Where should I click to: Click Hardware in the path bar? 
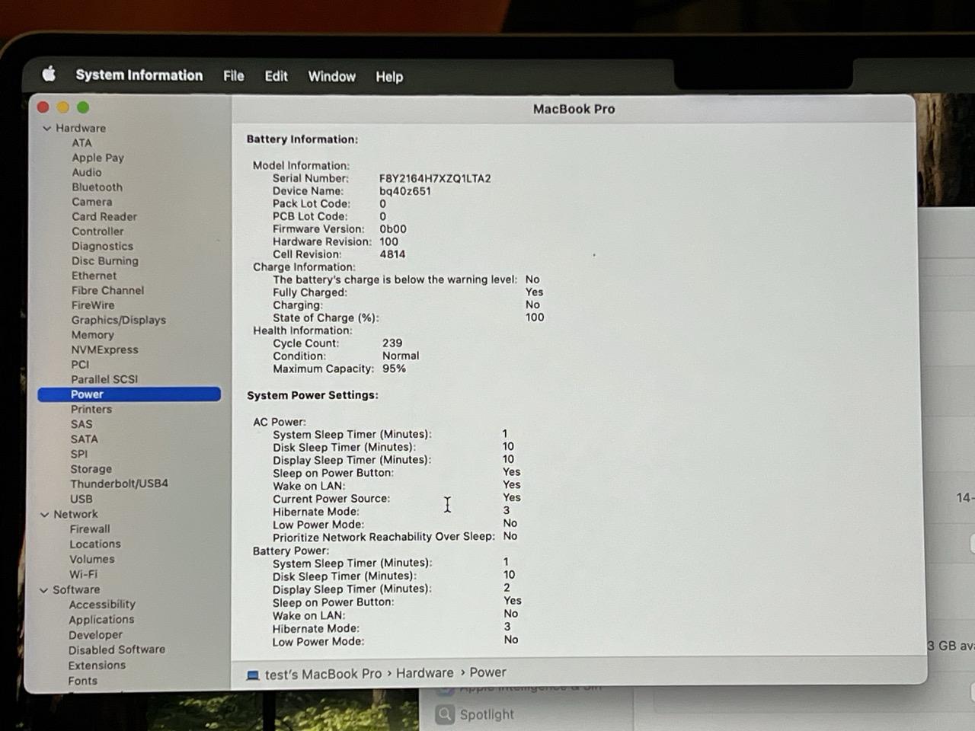coord(424,673)
